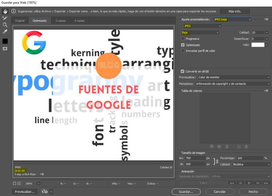The width and height of the screenshot is (272, 196).
Task: Open the color table flyout menu
Action: (x=266, y=90)
